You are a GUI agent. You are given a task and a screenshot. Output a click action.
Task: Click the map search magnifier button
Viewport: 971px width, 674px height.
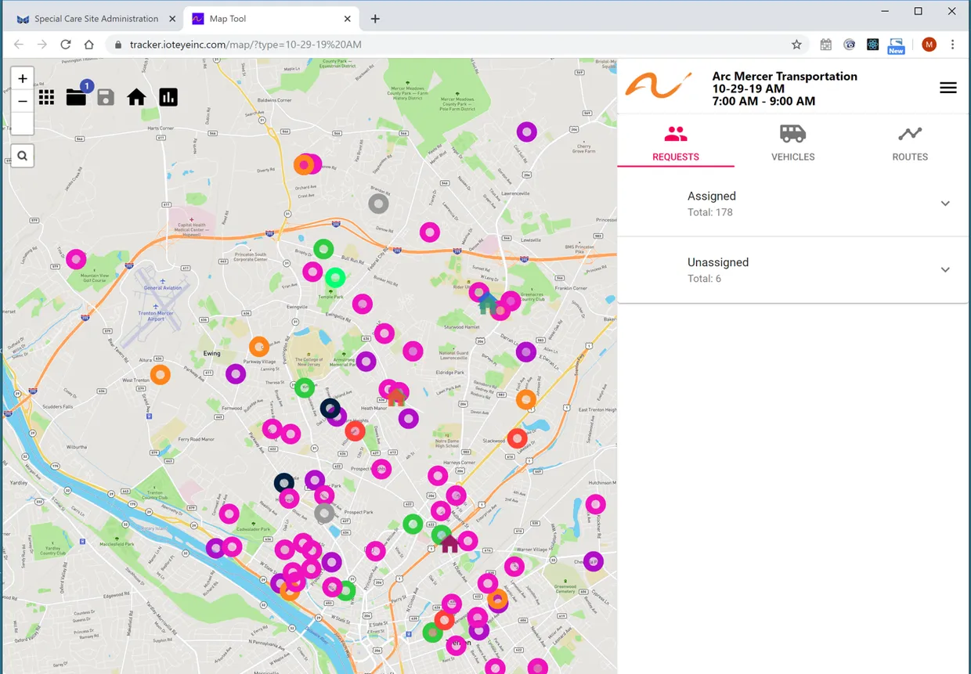[23, 156]
